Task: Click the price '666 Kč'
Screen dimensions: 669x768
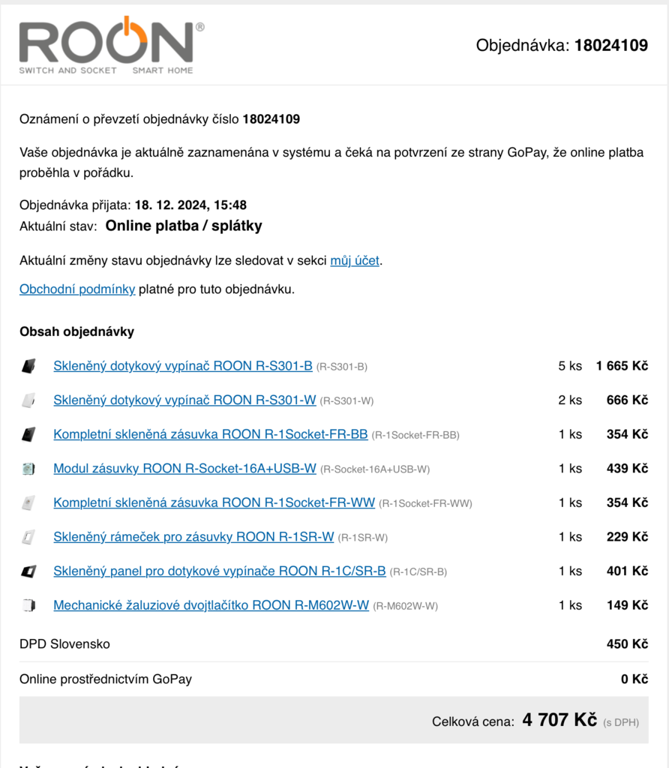Action: (627, 400)
